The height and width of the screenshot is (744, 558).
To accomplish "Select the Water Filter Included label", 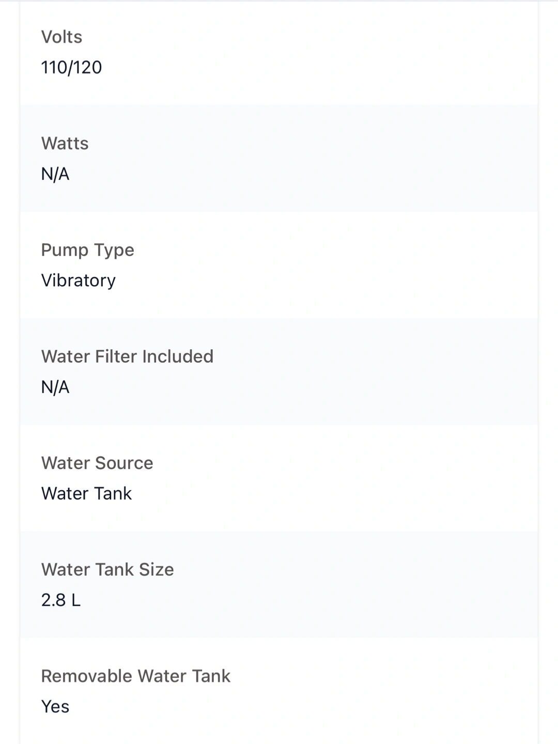I will tap(127, 357).
